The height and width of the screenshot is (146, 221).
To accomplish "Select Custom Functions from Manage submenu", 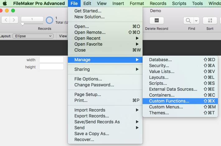I will click(169, 101).
